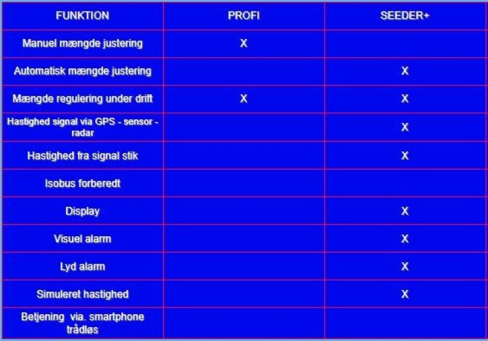The image size is (488, 341).
Task: Click the SEEDER+ X for Hastighed fra signal stik
Action: [404, 156]
